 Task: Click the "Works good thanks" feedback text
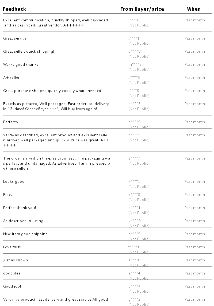pyautogui.click(x=21, y=64)
